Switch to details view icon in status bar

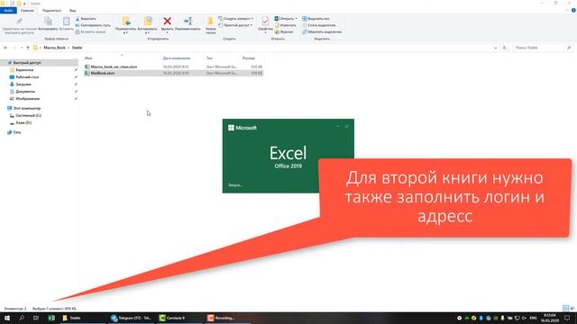pyautogui.click(x=565, y=308)
